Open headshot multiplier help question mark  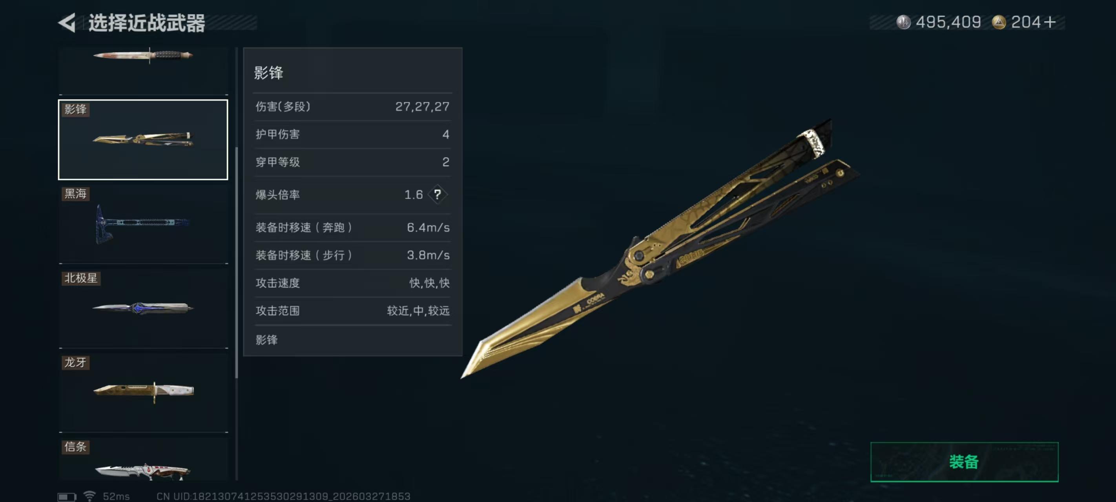pos(438,195)
